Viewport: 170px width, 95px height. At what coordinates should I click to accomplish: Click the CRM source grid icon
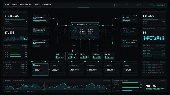point(124,18)
